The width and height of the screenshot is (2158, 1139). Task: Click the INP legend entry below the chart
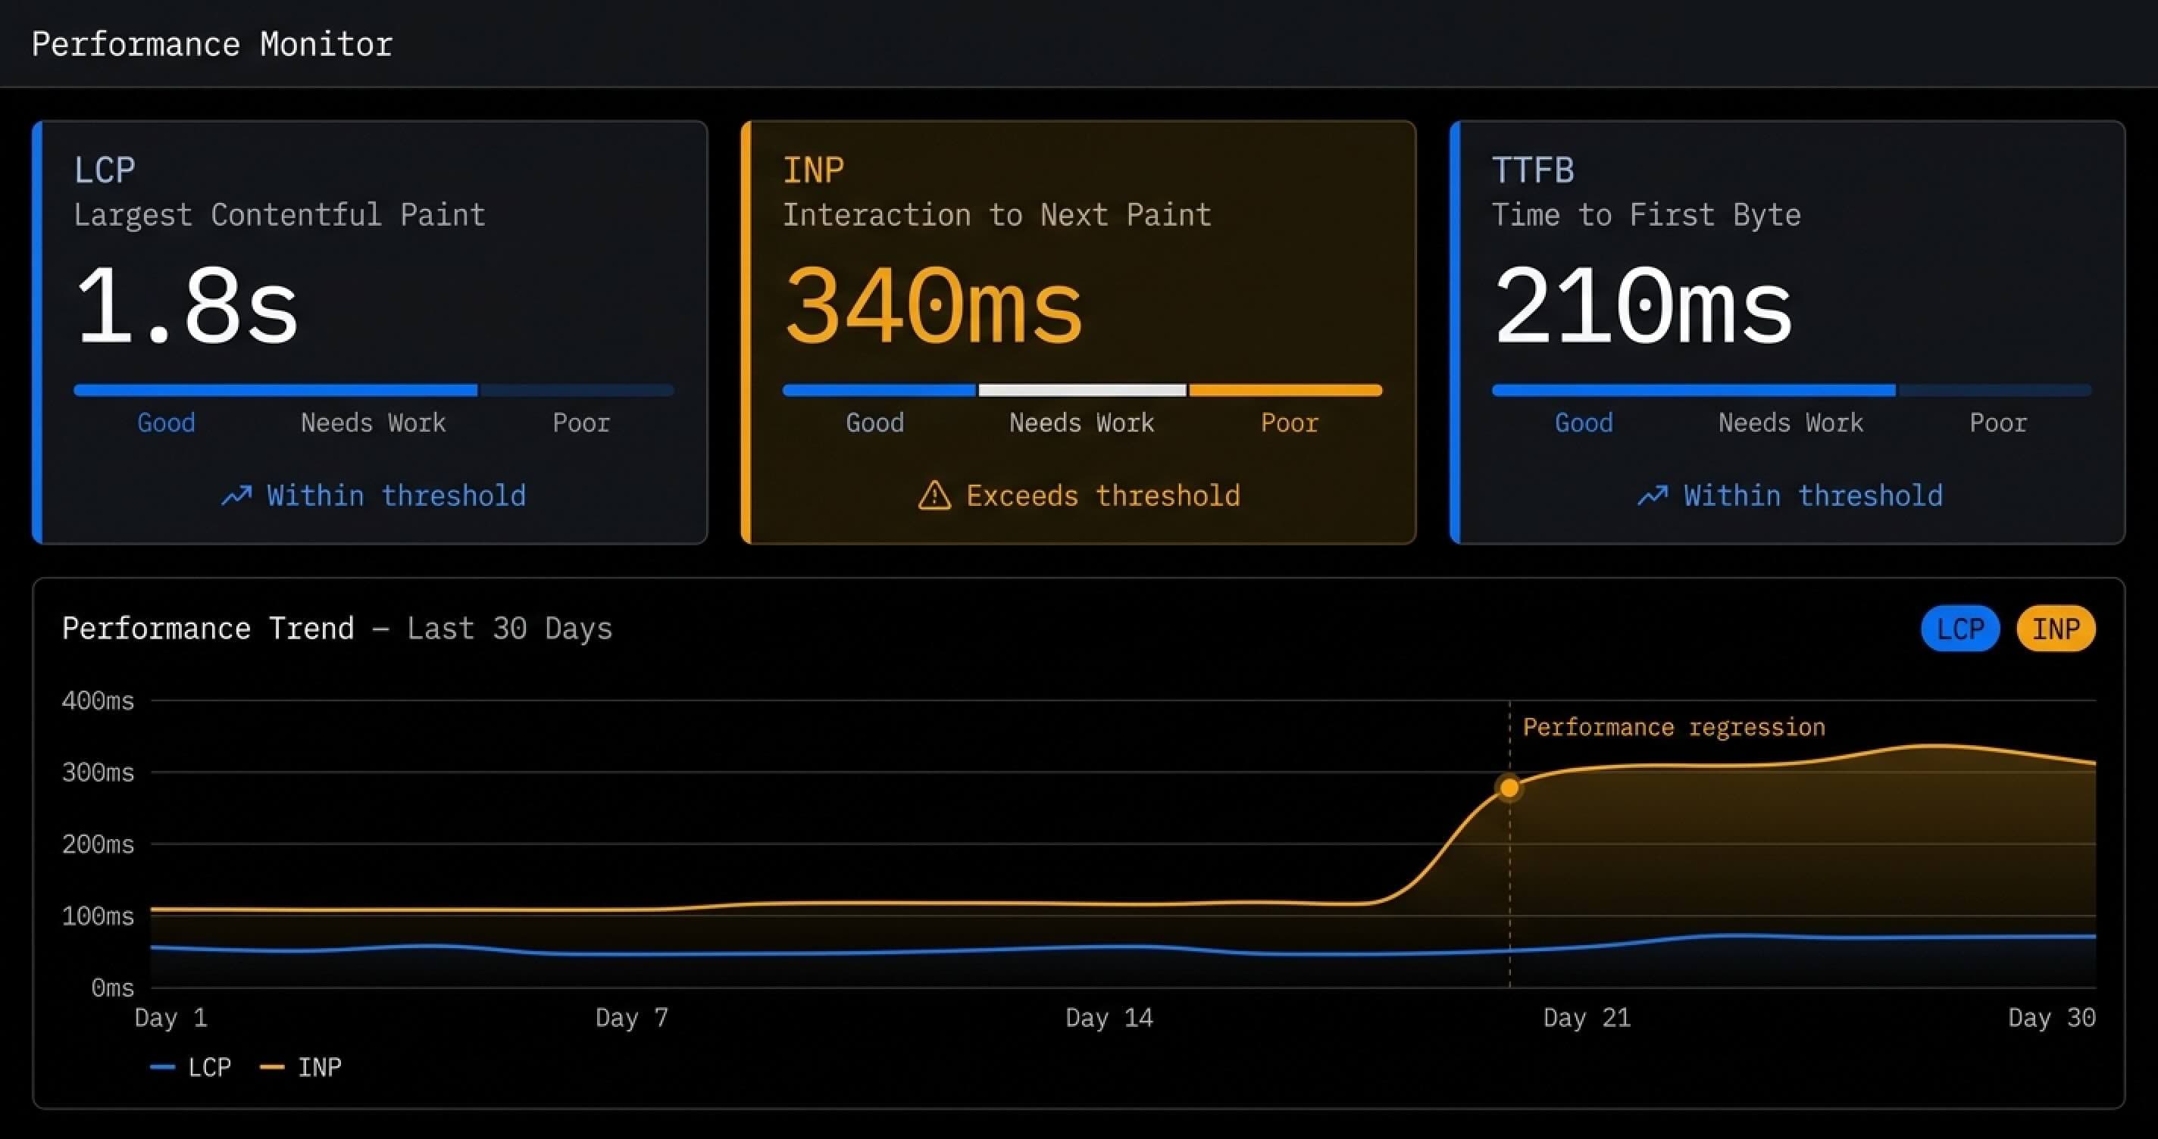click(301, 1067)
